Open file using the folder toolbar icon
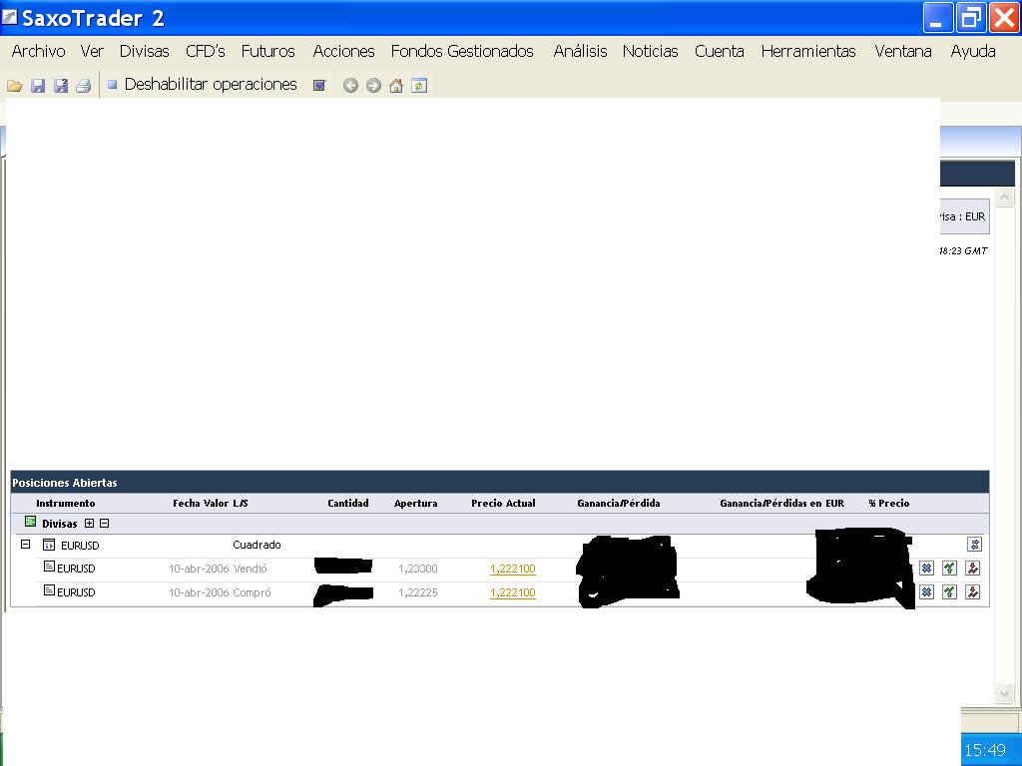The width and height of the screenshot is (1022, 766). (x=14, y=86)
